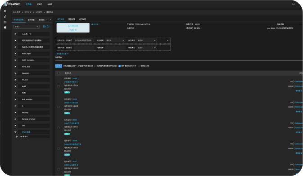Open the first 请选择 dropdown in the task filter row
The width and height of the screenshot is (303, 176).
115,41
